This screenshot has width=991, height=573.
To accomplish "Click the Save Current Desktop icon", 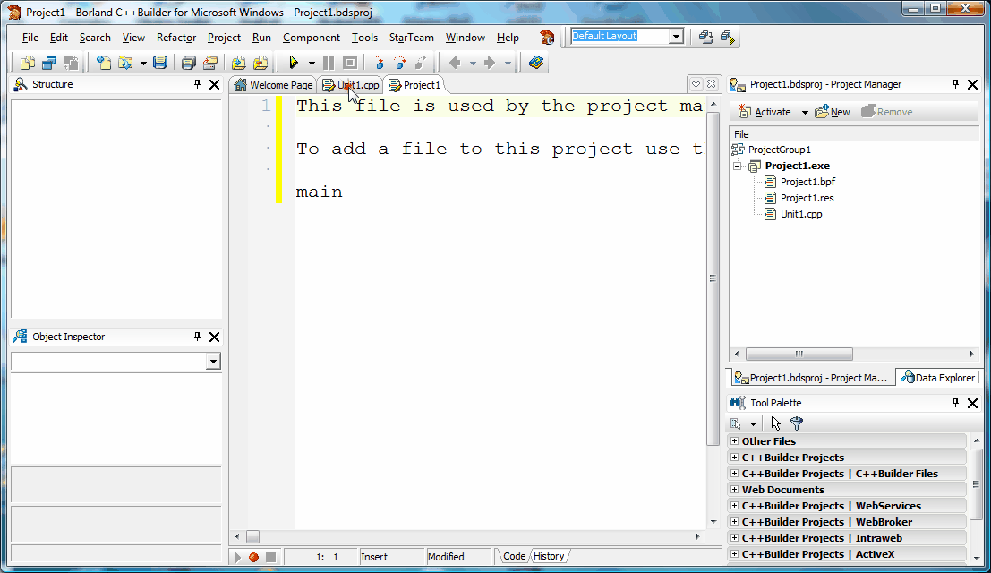I will point(706,38).
